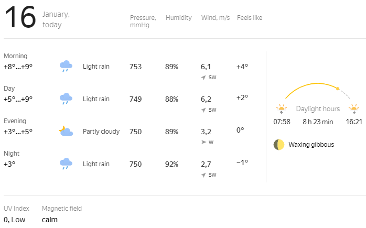Click the Waxing gibbous moon phase icon
This screenshot has height=228, width=366.
[278, 145]
